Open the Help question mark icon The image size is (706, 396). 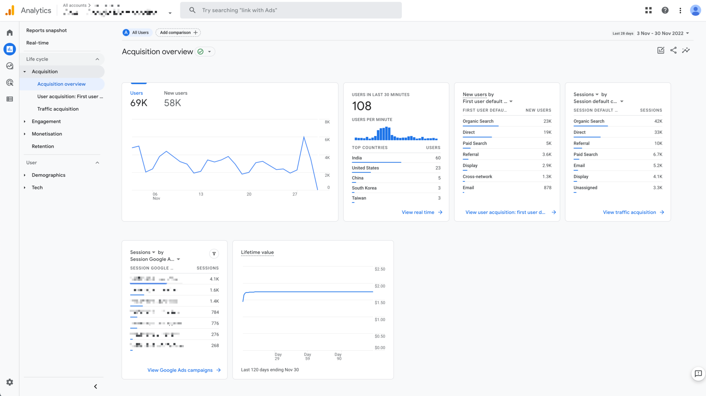tap(665, 10)
